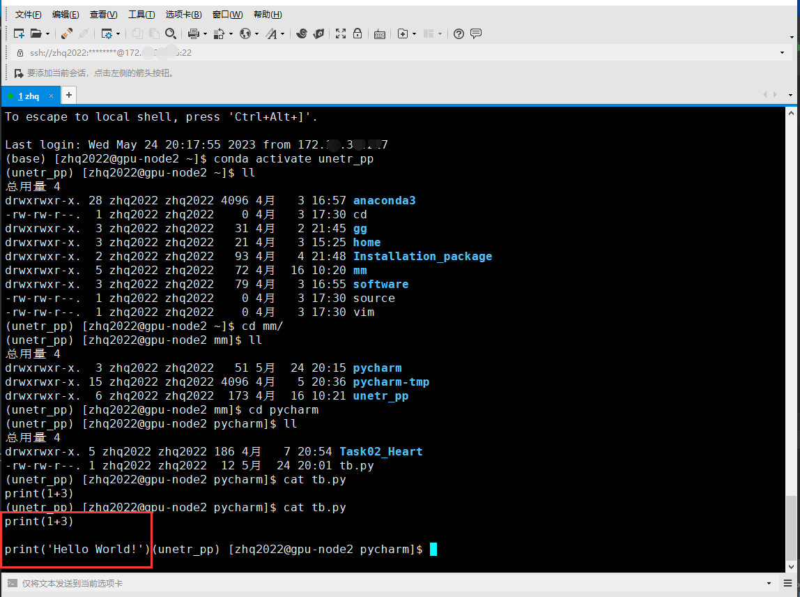
Task: Add a new tab with plus button
Action: (x=68, y=95)
